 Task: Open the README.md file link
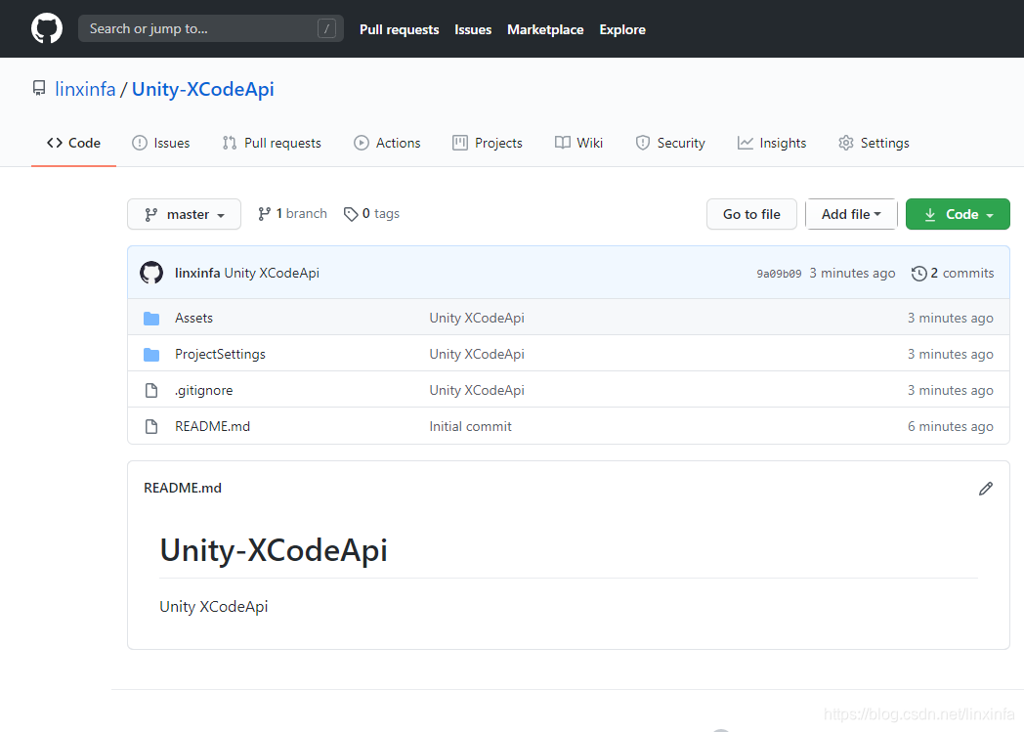[x=212, y=426]
